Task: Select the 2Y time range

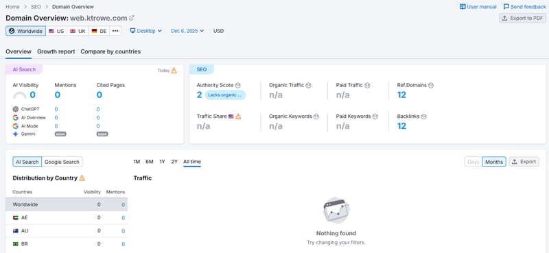Action: point(174,162)
